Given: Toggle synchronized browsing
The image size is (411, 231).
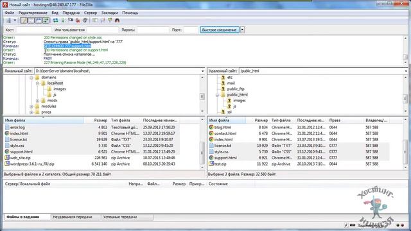Looking at the screenshot, I should pyautogui.click(x=110, y=21).
